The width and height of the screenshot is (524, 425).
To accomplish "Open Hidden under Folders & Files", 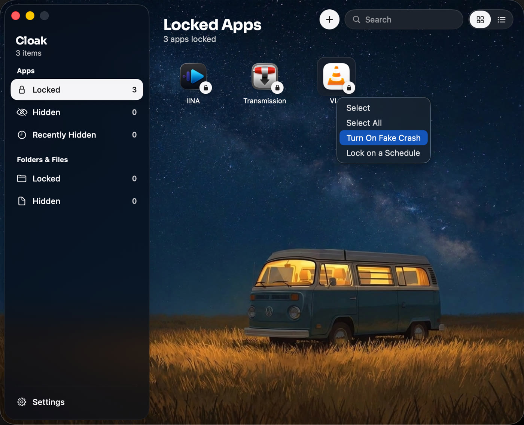I will (x=77, y=201).
